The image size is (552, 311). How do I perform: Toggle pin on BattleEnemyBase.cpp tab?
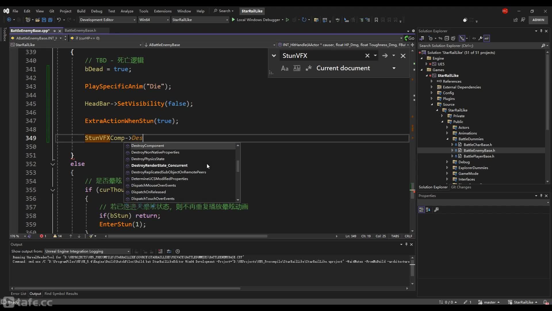pos(54,31)
